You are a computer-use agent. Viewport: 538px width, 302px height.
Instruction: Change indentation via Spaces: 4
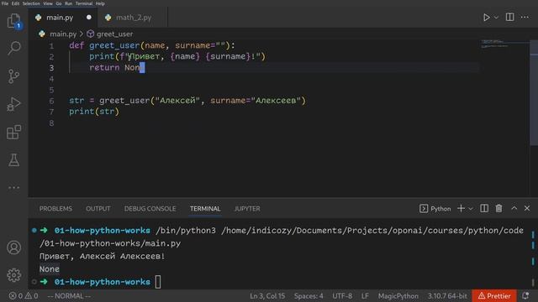[309, 296]
